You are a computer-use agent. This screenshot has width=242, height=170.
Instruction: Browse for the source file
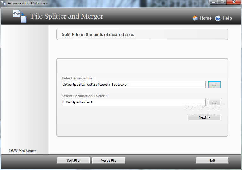tap(214, 85)
